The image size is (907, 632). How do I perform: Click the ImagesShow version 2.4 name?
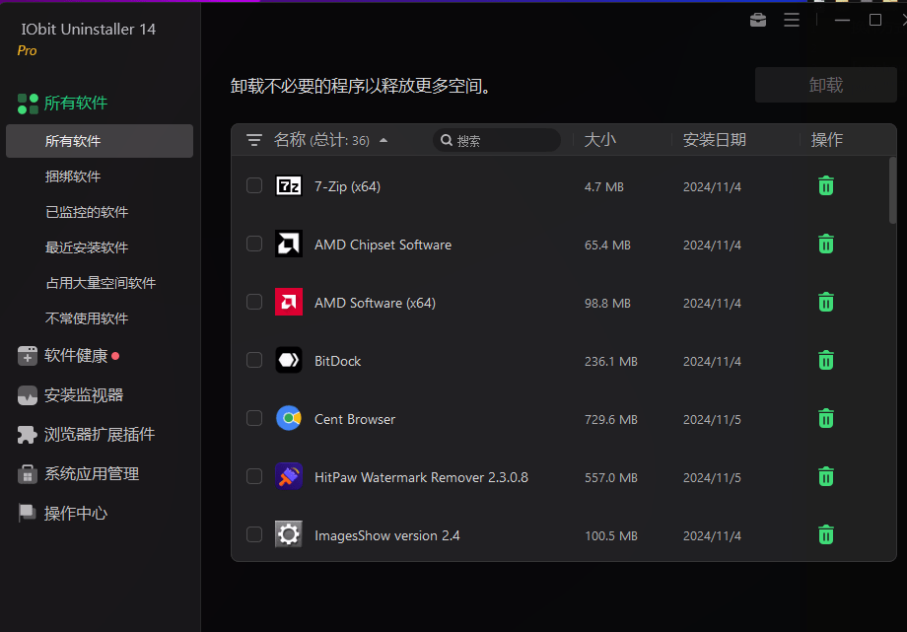(387, 536)
